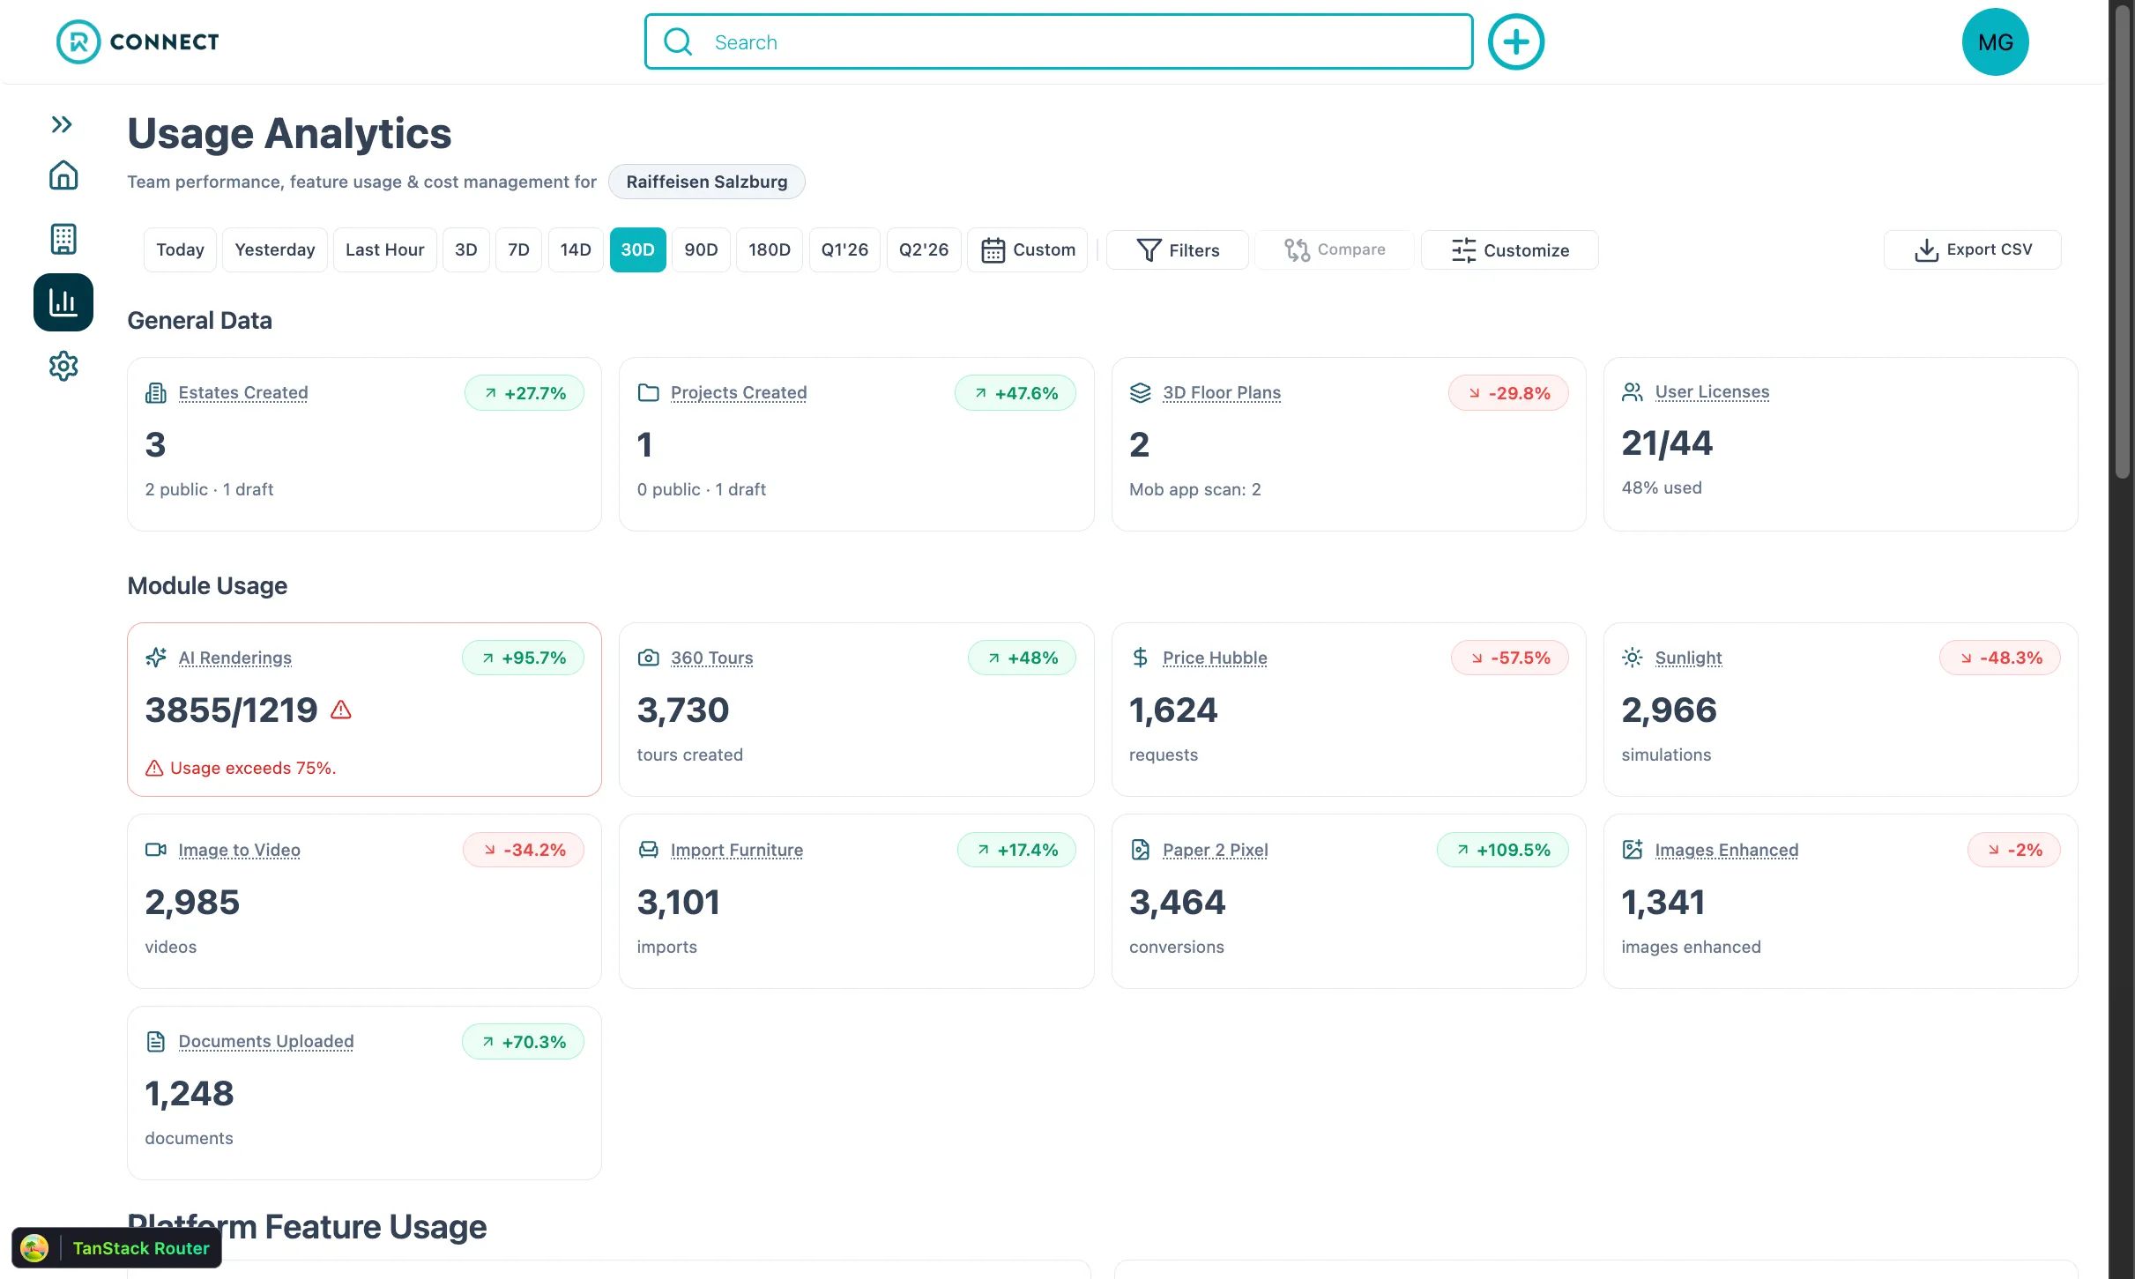Open the building estates icon in sidebar

tap(63, 239)
